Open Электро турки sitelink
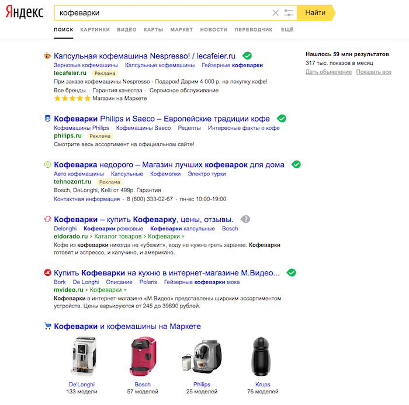Image resolution: width=409 pixels, height=405 pixels. tap(207, 174)
